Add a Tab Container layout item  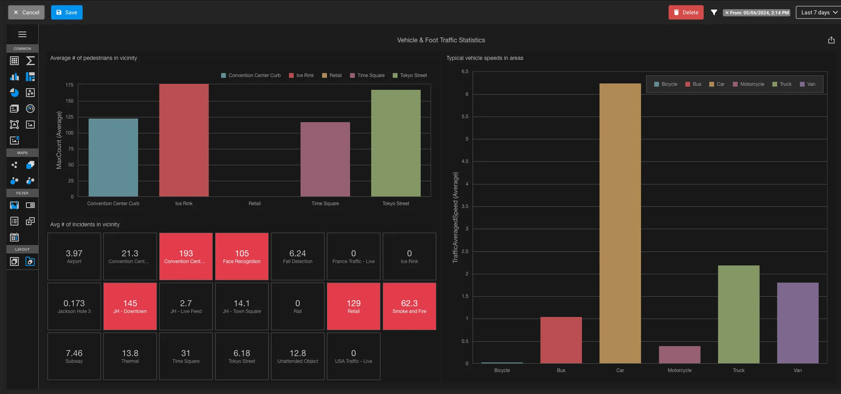click(x=30, y=261)
